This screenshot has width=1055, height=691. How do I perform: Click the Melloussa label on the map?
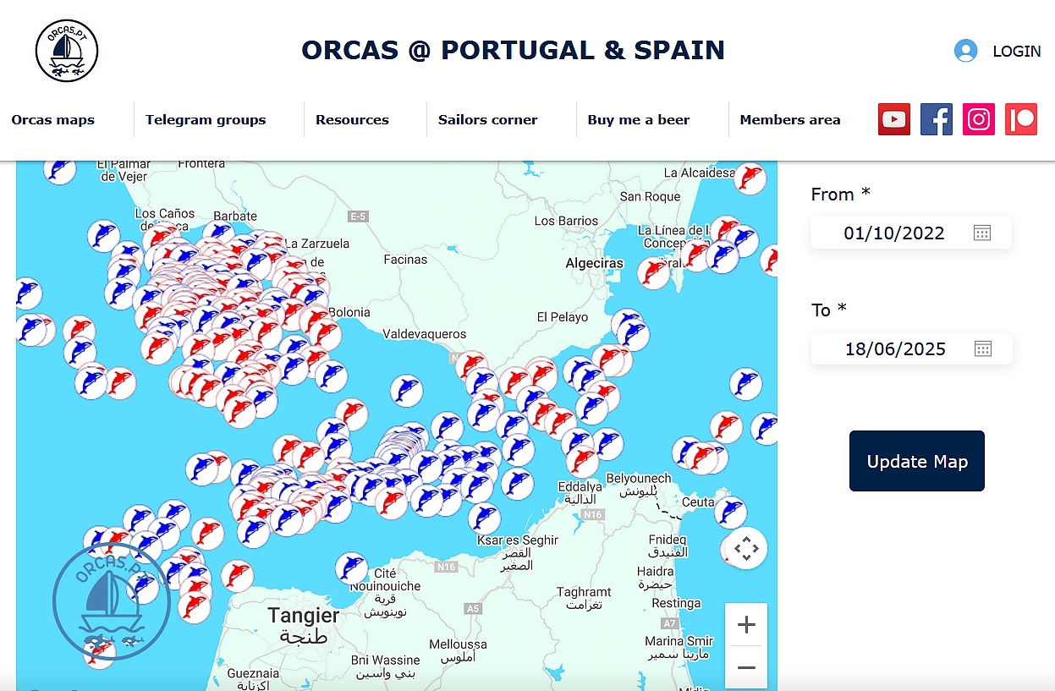click(459, 644)
